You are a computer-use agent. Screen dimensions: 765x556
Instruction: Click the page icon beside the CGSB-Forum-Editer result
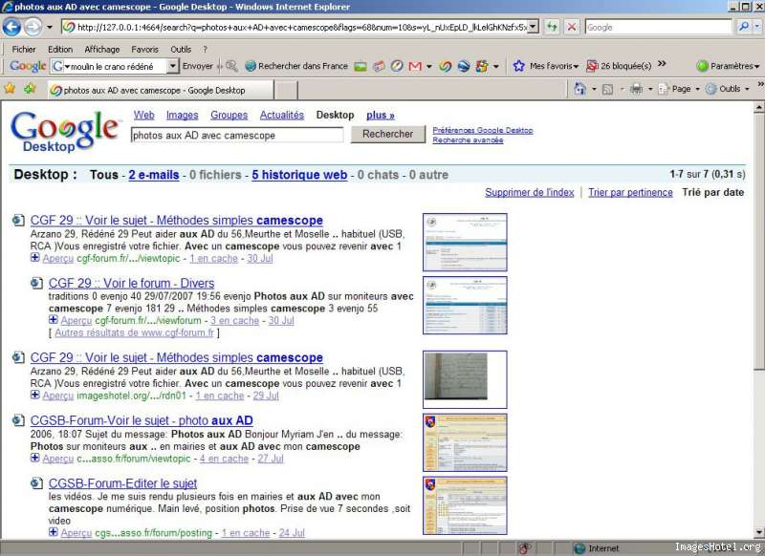pyautogui.click(x=36, y=483)
